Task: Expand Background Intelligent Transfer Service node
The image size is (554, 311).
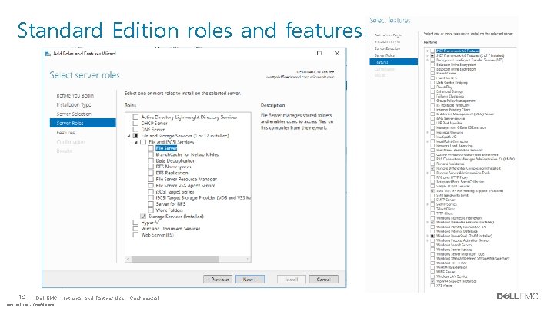Action: point(427,61)
